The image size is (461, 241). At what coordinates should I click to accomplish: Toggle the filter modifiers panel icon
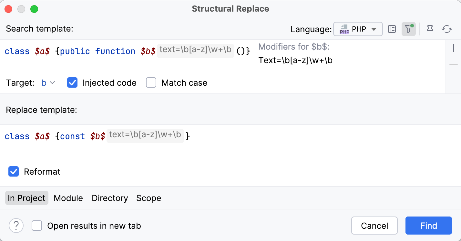[408, 29]
